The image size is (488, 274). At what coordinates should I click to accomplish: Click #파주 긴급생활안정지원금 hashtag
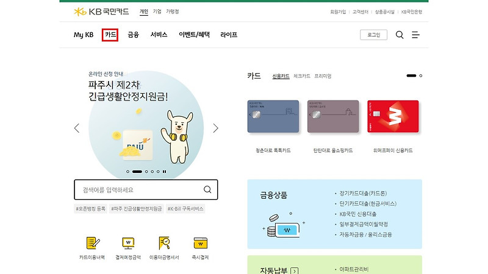click(x=136, y=209)
